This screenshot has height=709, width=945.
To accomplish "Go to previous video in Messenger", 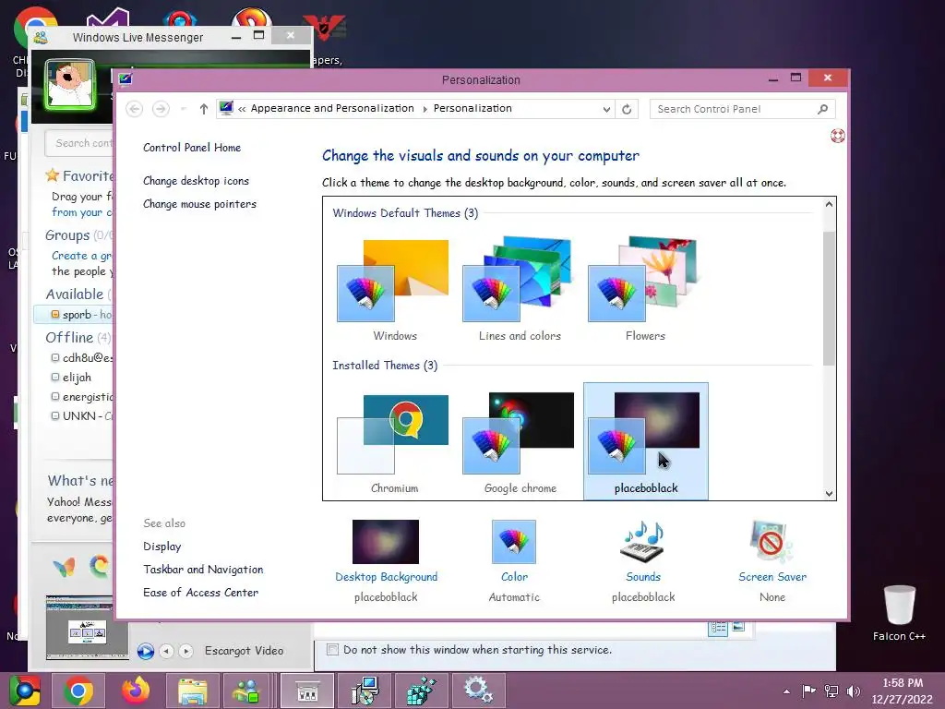I will pos(166,651).
